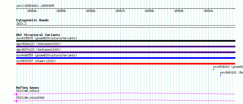Click the FEZ2 NM_001042548 intron line
Image resolution: width=243 pixels, height=104 pixels.
(126, 100)
